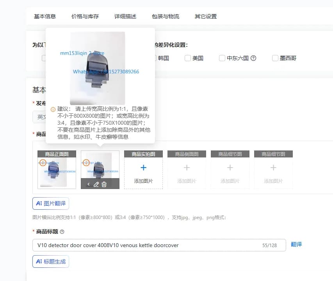Switch to the 价格与库存 tab
The width and height of the screenshot is (333, 281).
pyautogui.click(x=85, y=16)
